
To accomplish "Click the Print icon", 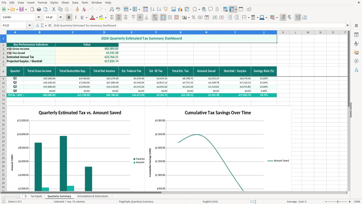I will point(39,9).
